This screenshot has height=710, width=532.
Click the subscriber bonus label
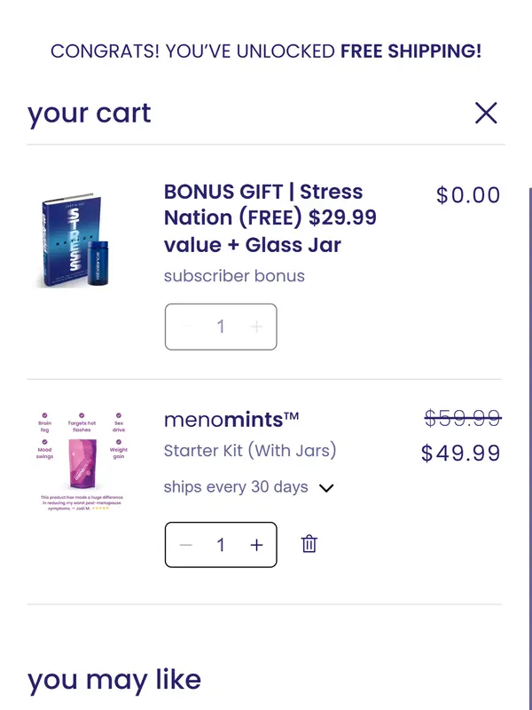tap(234, 276)
